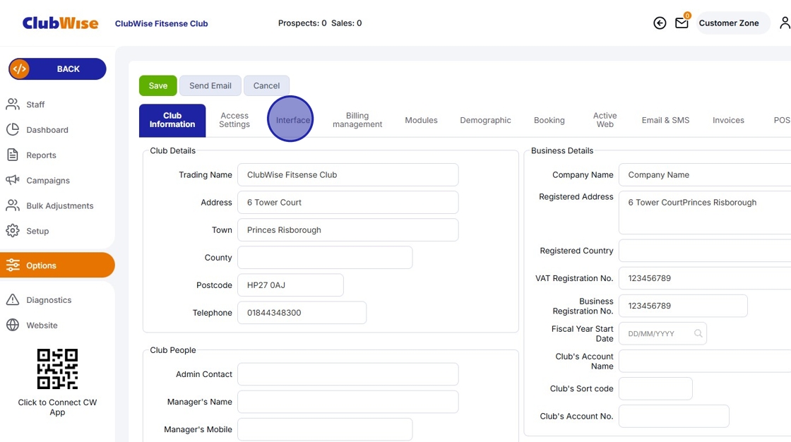Open the Billing management tab

tap(357, 120)
